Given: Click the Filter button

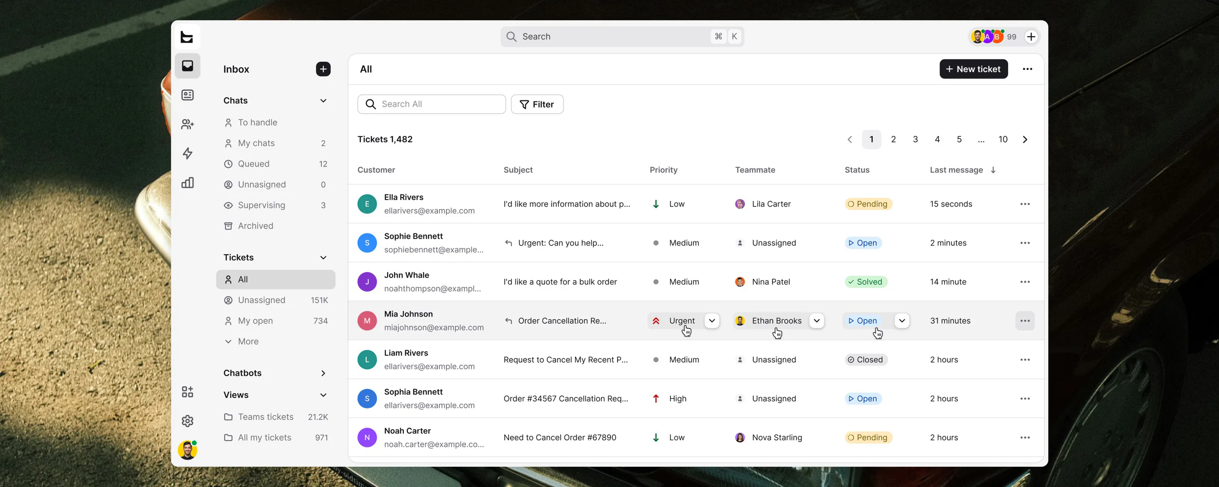Looking at the screenshot, I should (x=537, y=105).
